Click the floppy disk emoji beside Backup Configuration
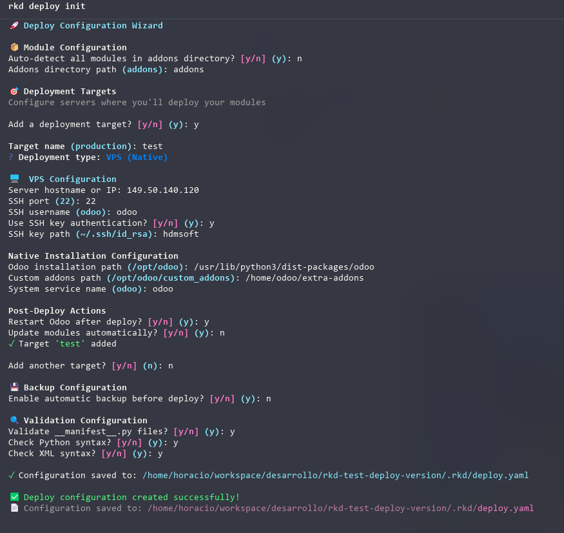This screenshot has height=533, width=564. pyautogui.click(x=14, y=388)
